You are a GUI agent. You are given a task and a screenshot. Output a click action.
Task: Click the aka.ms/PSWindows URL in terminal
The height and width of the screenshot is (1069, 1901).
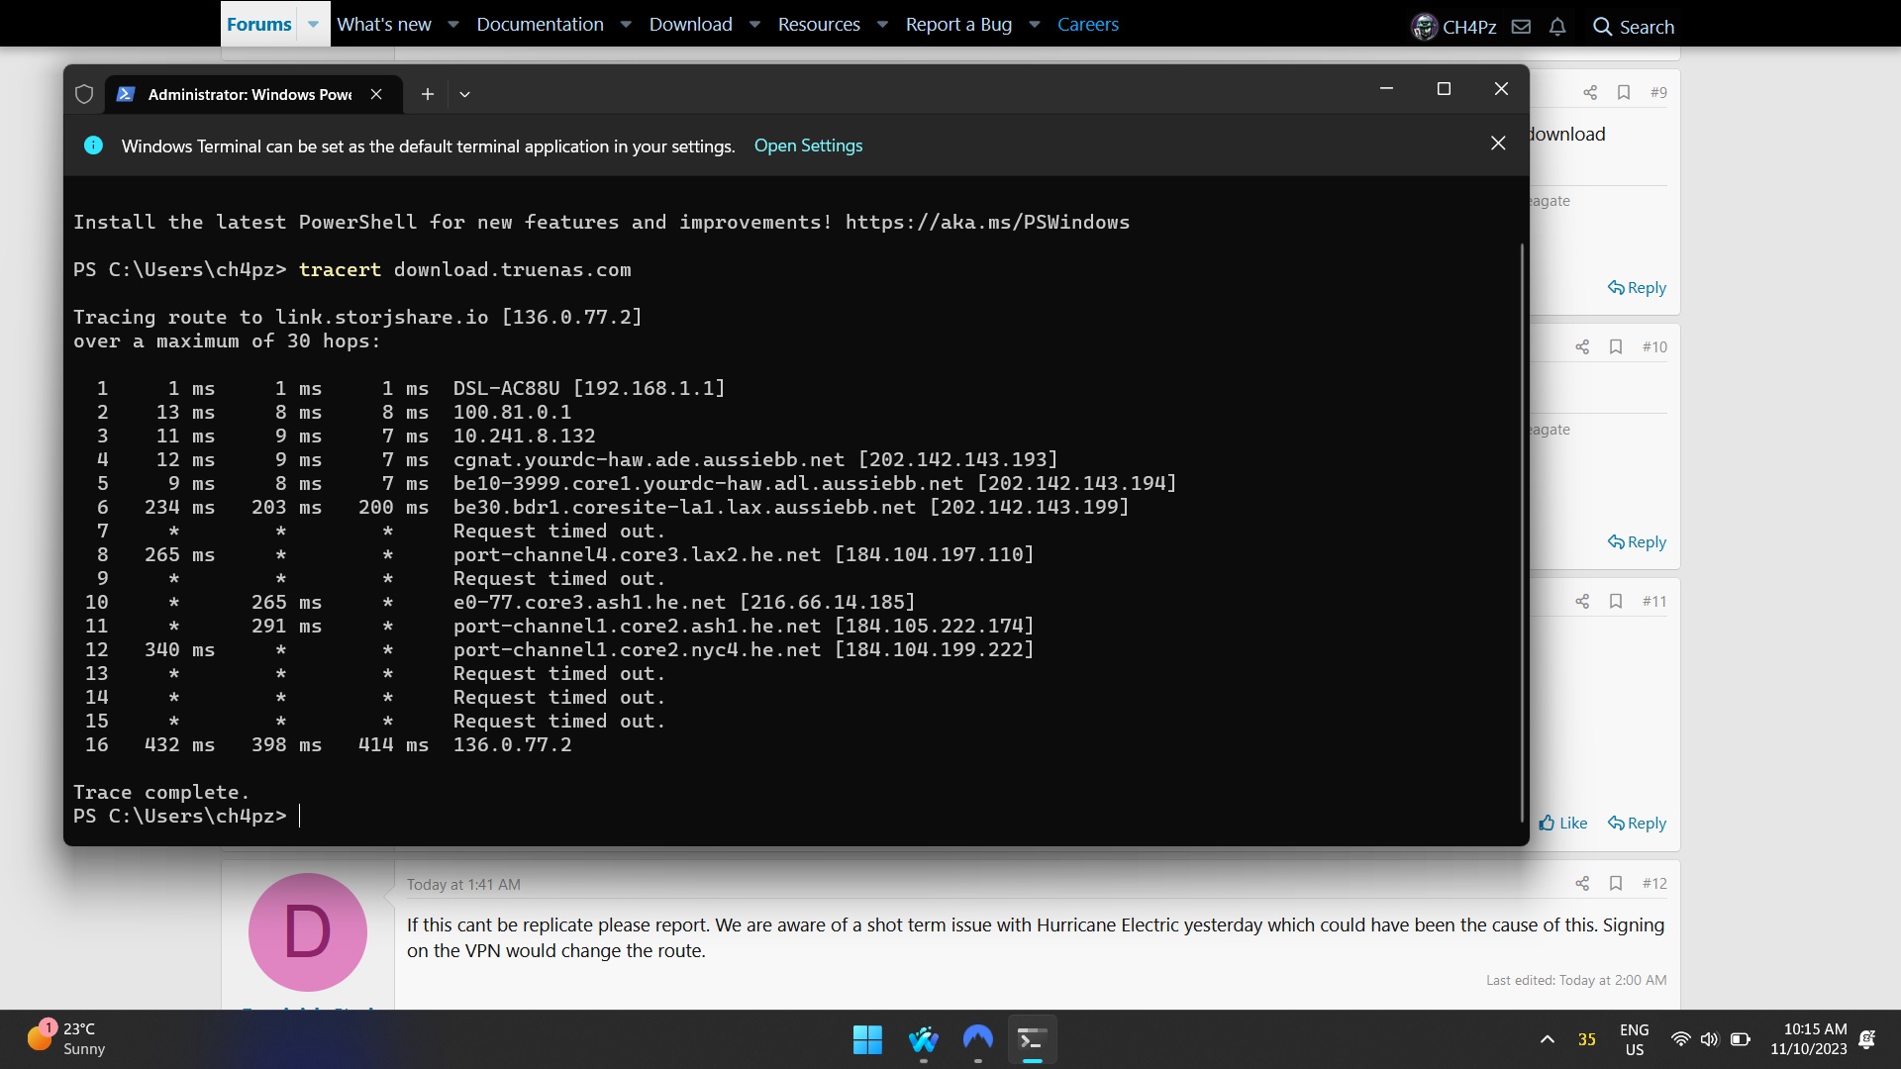point(987,222)
